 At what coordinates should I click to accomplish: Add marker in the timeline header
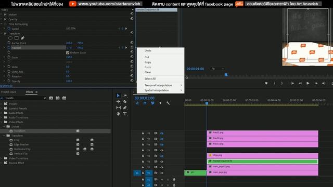160,103
